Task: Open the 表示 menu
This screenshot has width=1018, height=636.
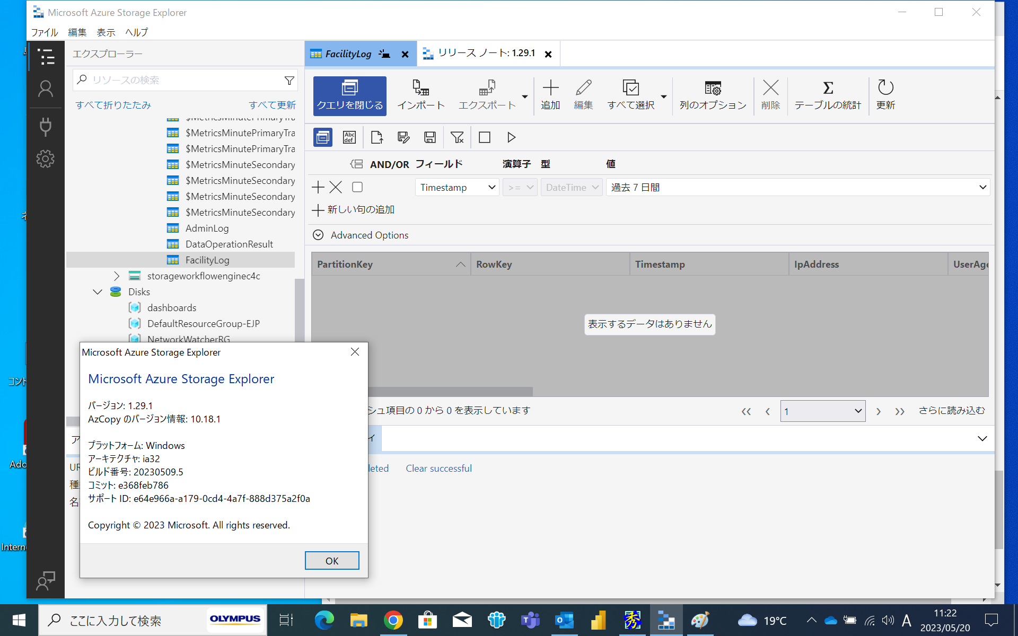Action: tap(105, 32)
